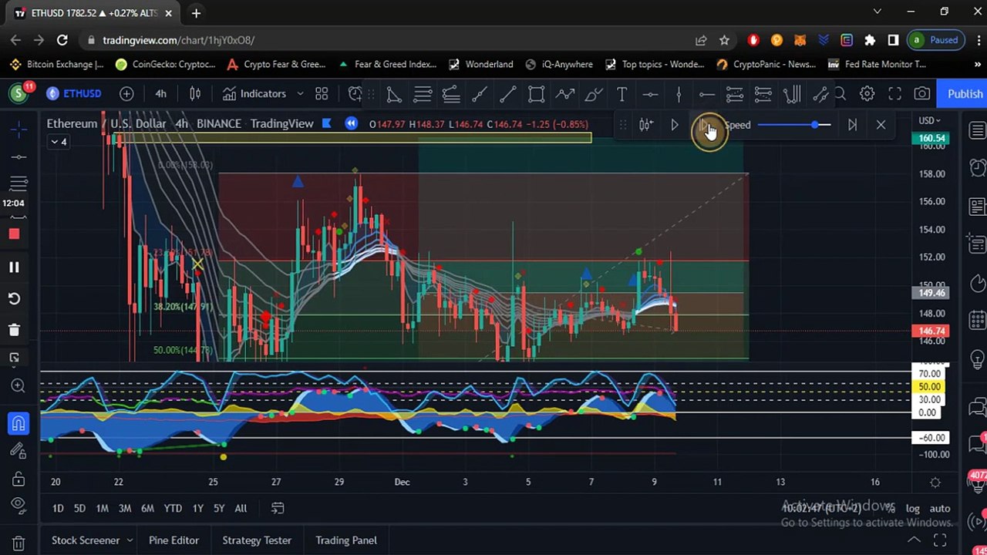Set range to 1Y

click(x=197, y=509)
